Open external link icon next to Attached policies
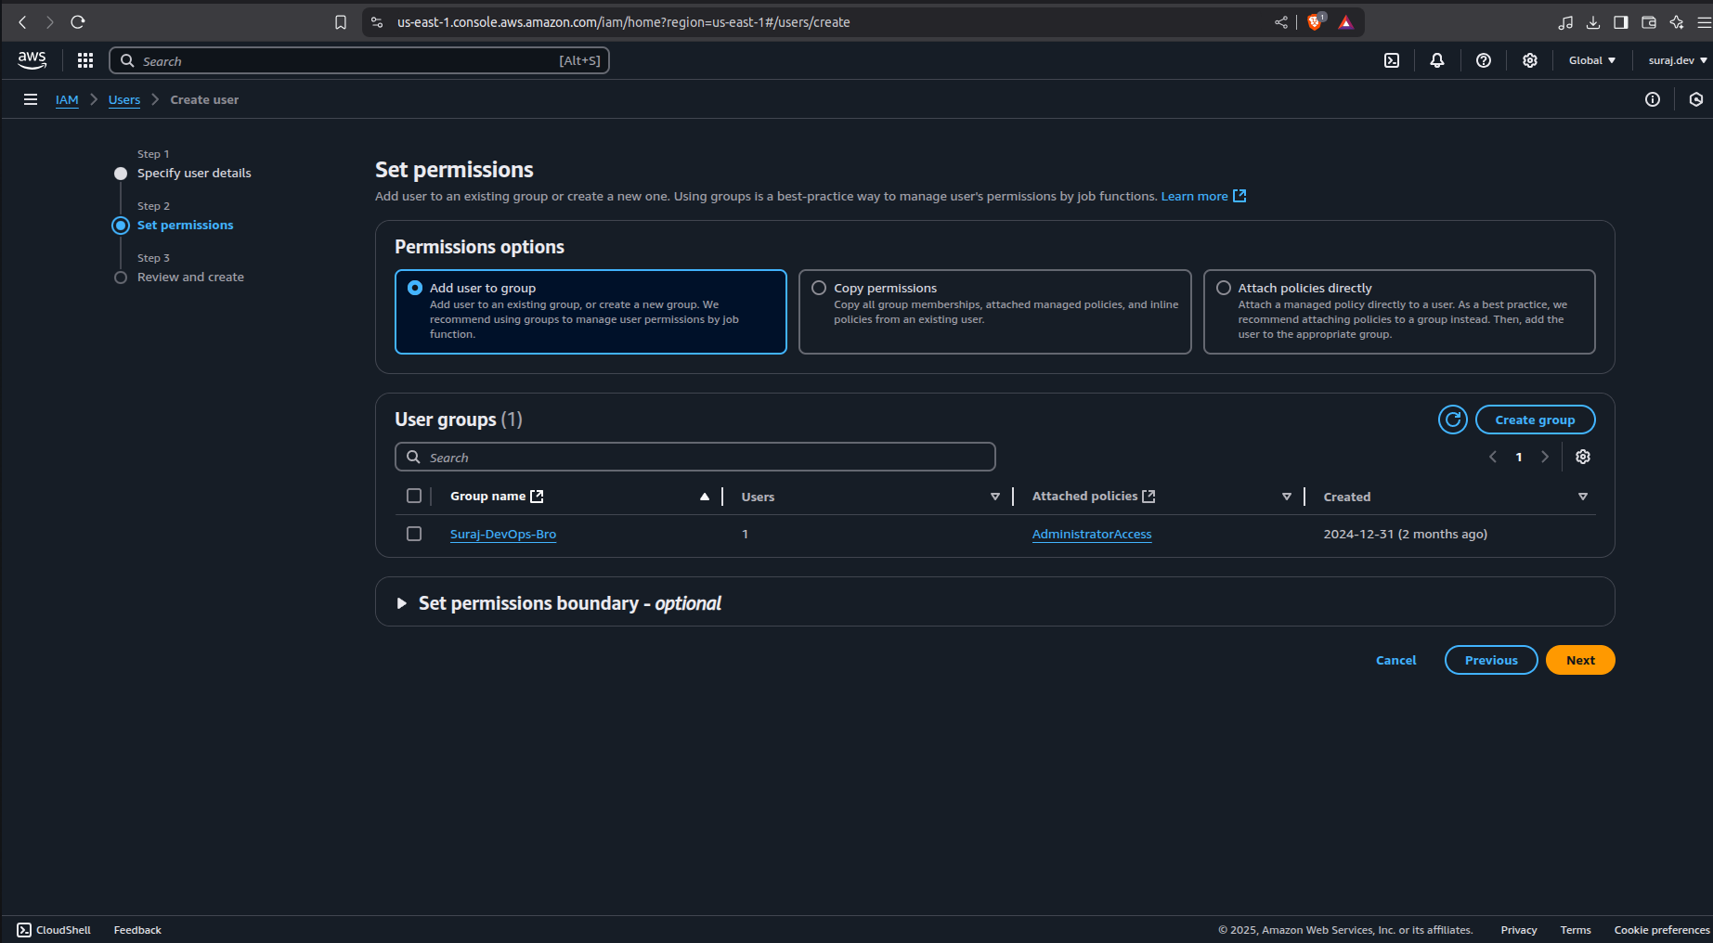 coord(1148,497)
